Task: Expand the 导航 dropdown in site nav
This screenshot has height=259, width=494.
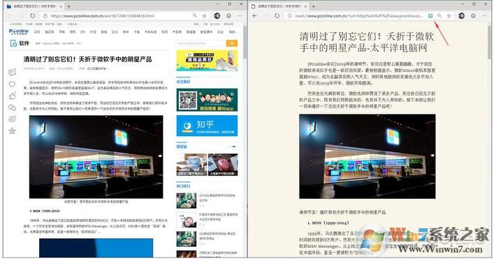Action: coord(233,32)
